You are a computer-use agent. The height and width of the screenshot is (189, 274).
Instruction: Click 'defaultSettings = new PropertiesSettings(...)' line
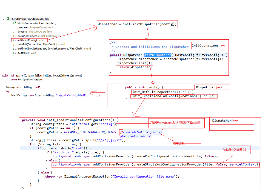click(49, 96)
